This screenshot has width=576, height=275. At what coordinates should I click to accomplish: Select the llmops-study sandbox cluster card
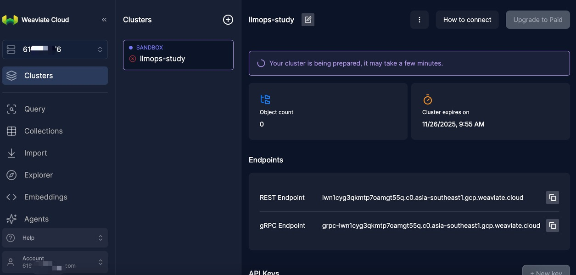coord(178,55)
